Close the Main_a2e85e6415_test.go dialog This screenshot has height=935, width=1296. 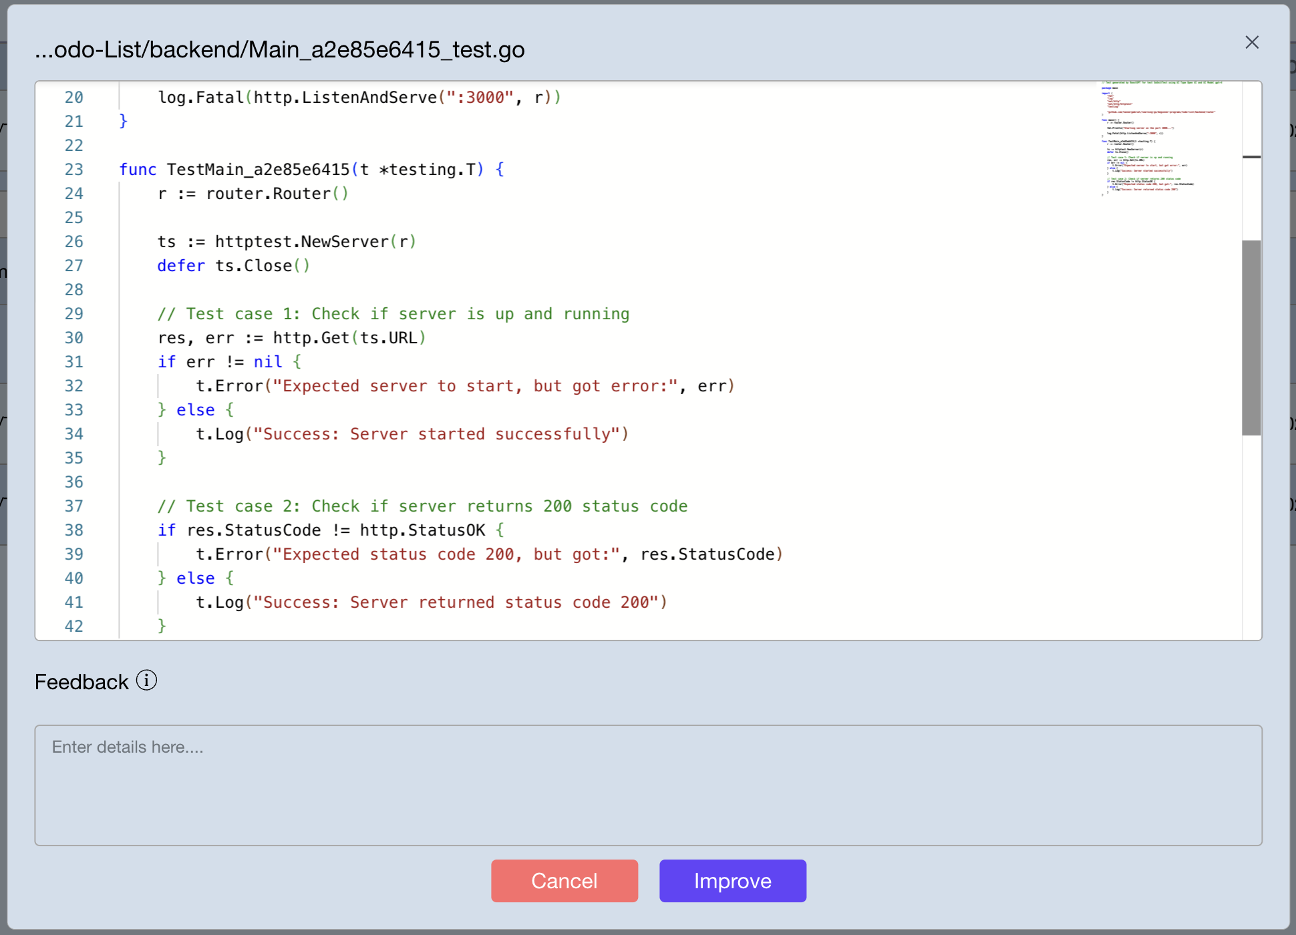click(x=1252, y=42)
